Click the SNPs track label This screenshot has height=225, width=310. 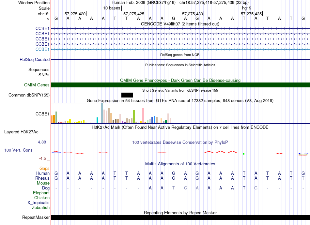(x=44, y=75)
